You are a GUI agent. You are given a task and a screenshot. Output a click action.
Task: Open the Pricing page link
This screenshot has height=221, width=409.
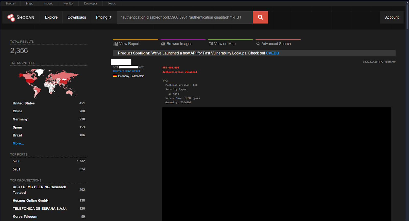[x=104, y=17]
